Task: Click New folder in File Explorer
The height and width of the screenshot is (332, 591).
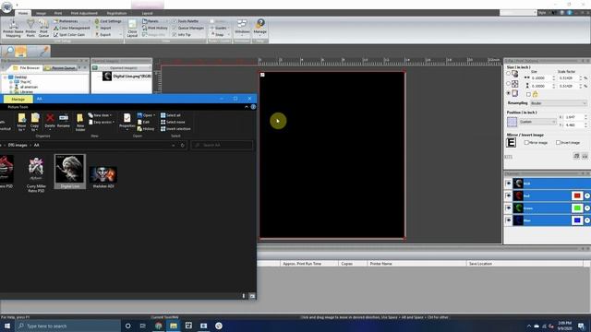Action: pyautogui.click(x=80, y=123)
